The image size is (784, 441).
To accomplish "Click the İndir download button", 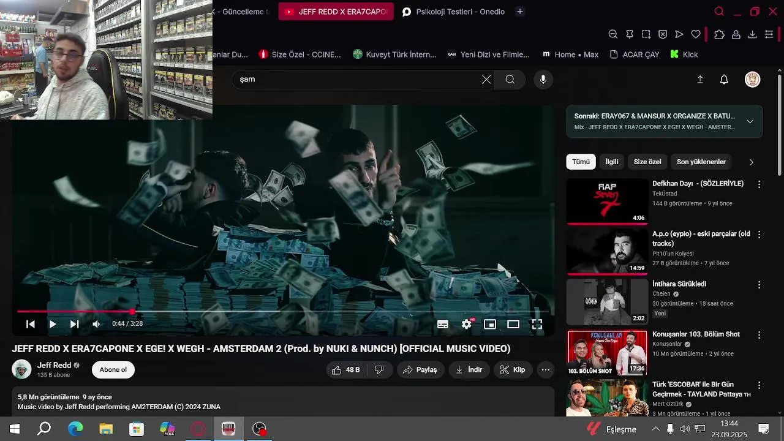I will click(x=469, y=370).
